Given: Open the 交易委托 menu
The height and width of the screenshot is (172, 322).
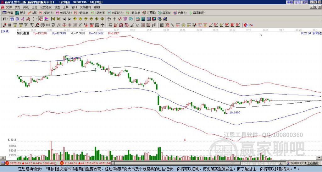Looking at the screenshot, I should coord(86,7).
